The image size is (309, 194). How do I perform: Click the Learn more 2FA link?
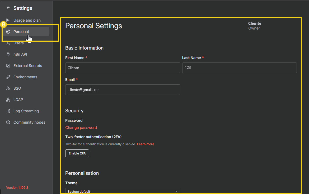pyautogui.click(x=146, y=144)
